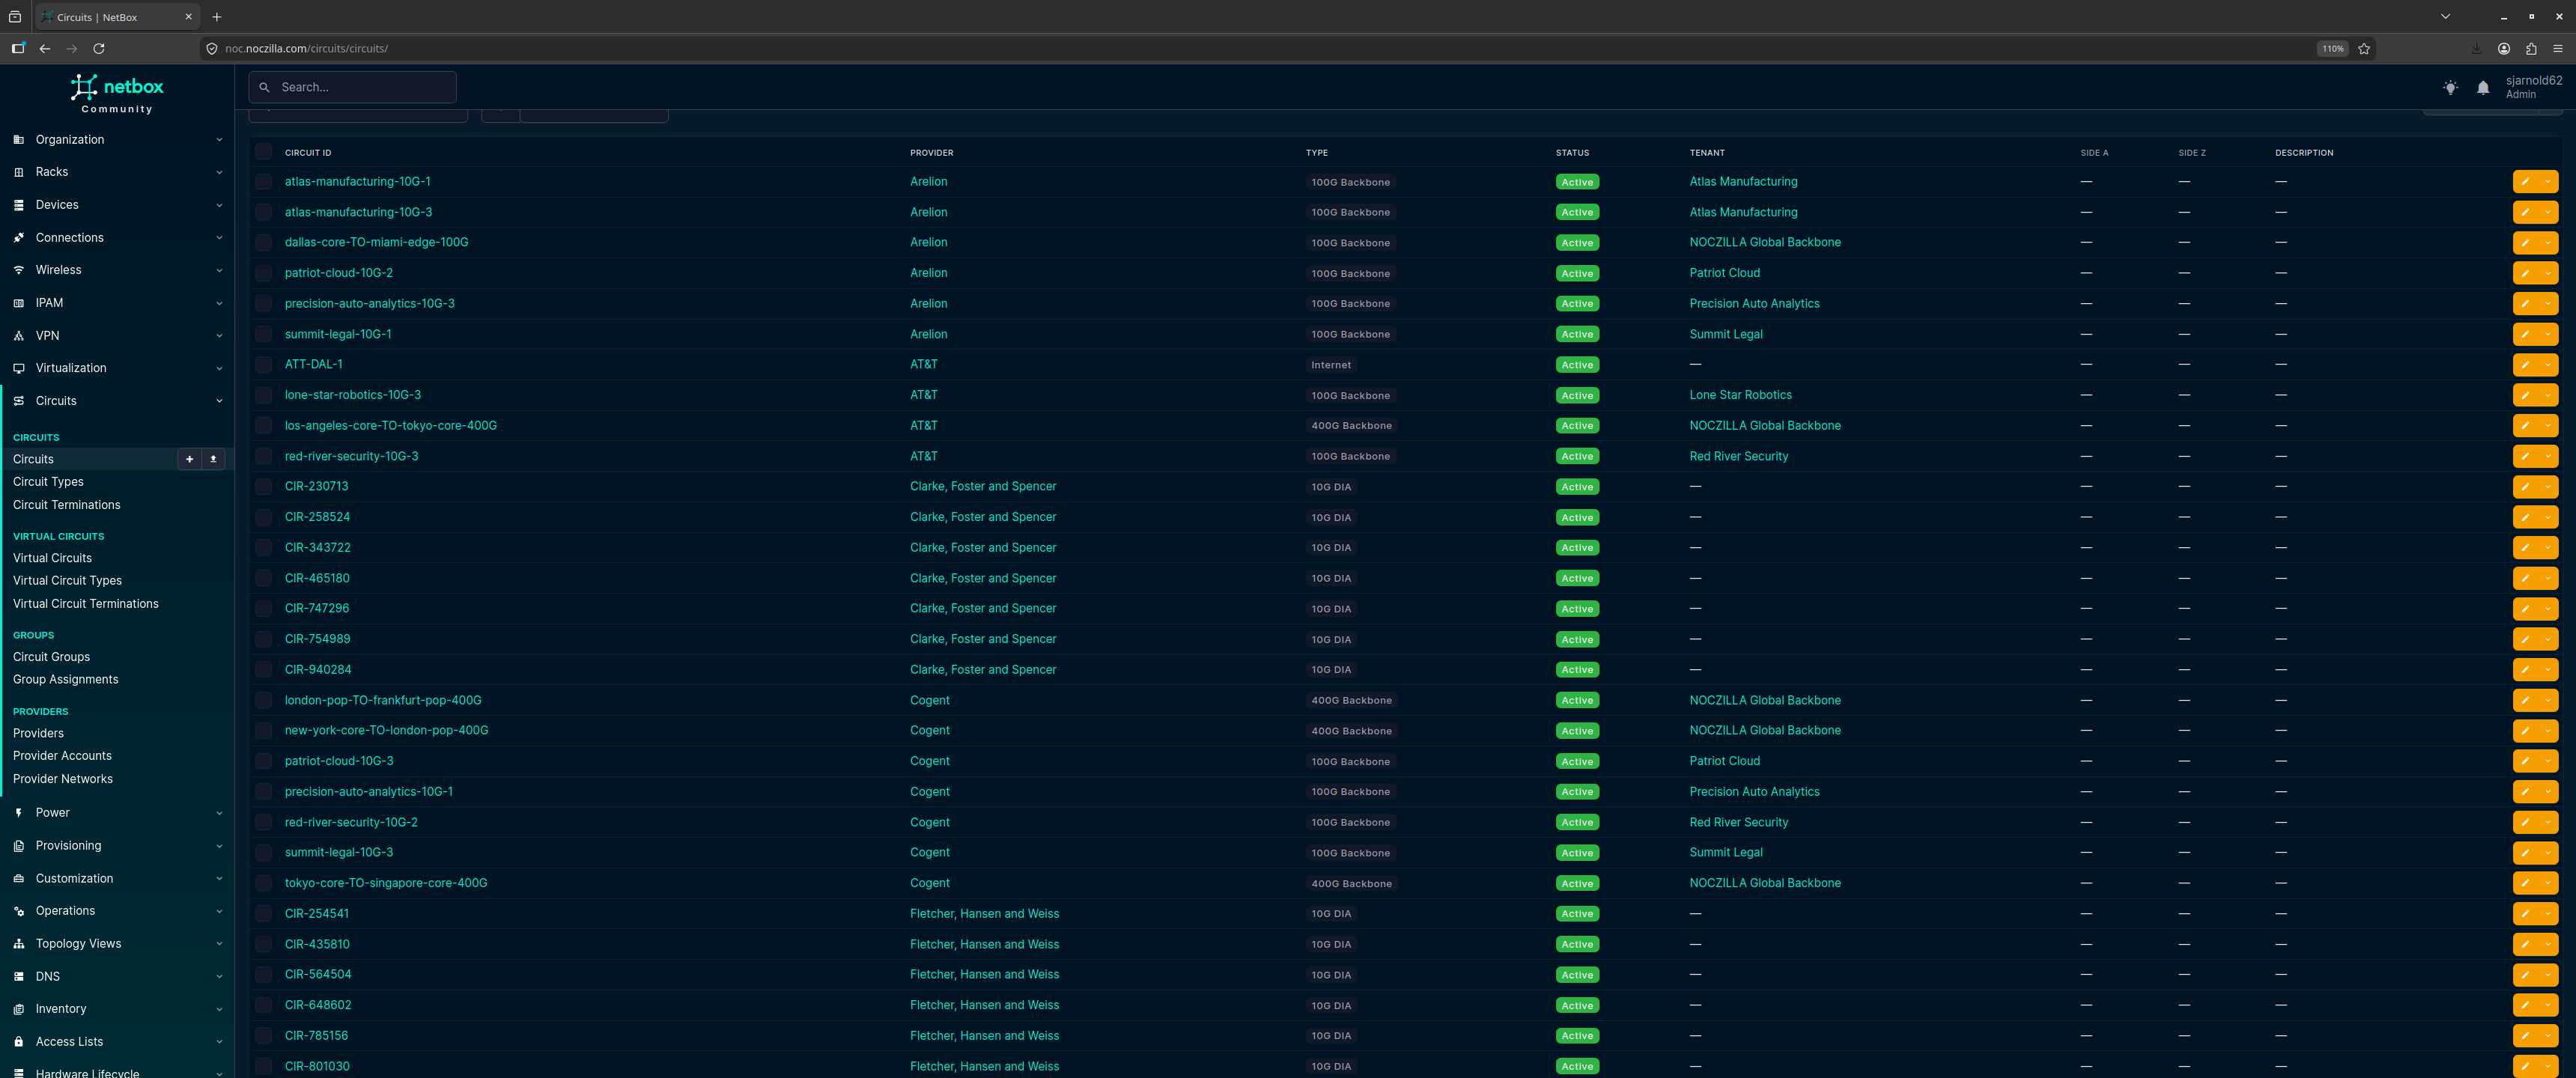
Task: Open the notifications bell
Action: click(2483, 88)
